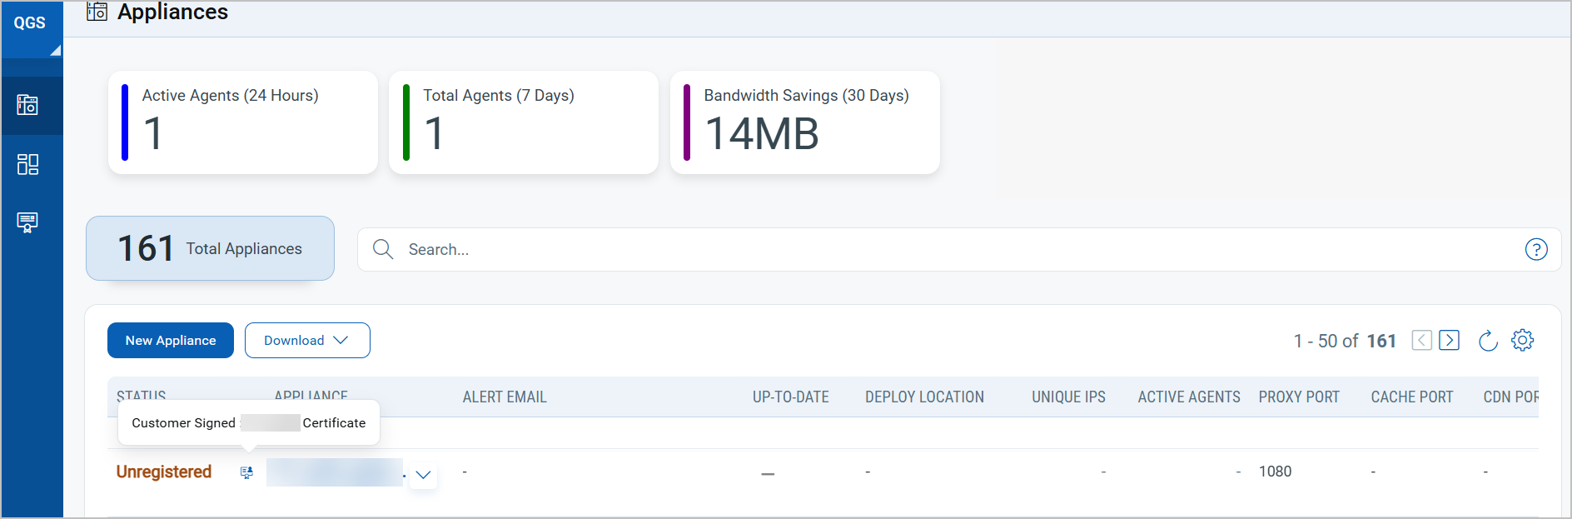Sort by the Deploy Location column header
This screenshot has width=1572, height=519.
924,397
